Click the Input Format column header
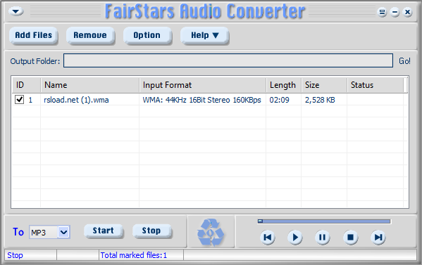This screenshot has height=265, width=422. [203, 85]
